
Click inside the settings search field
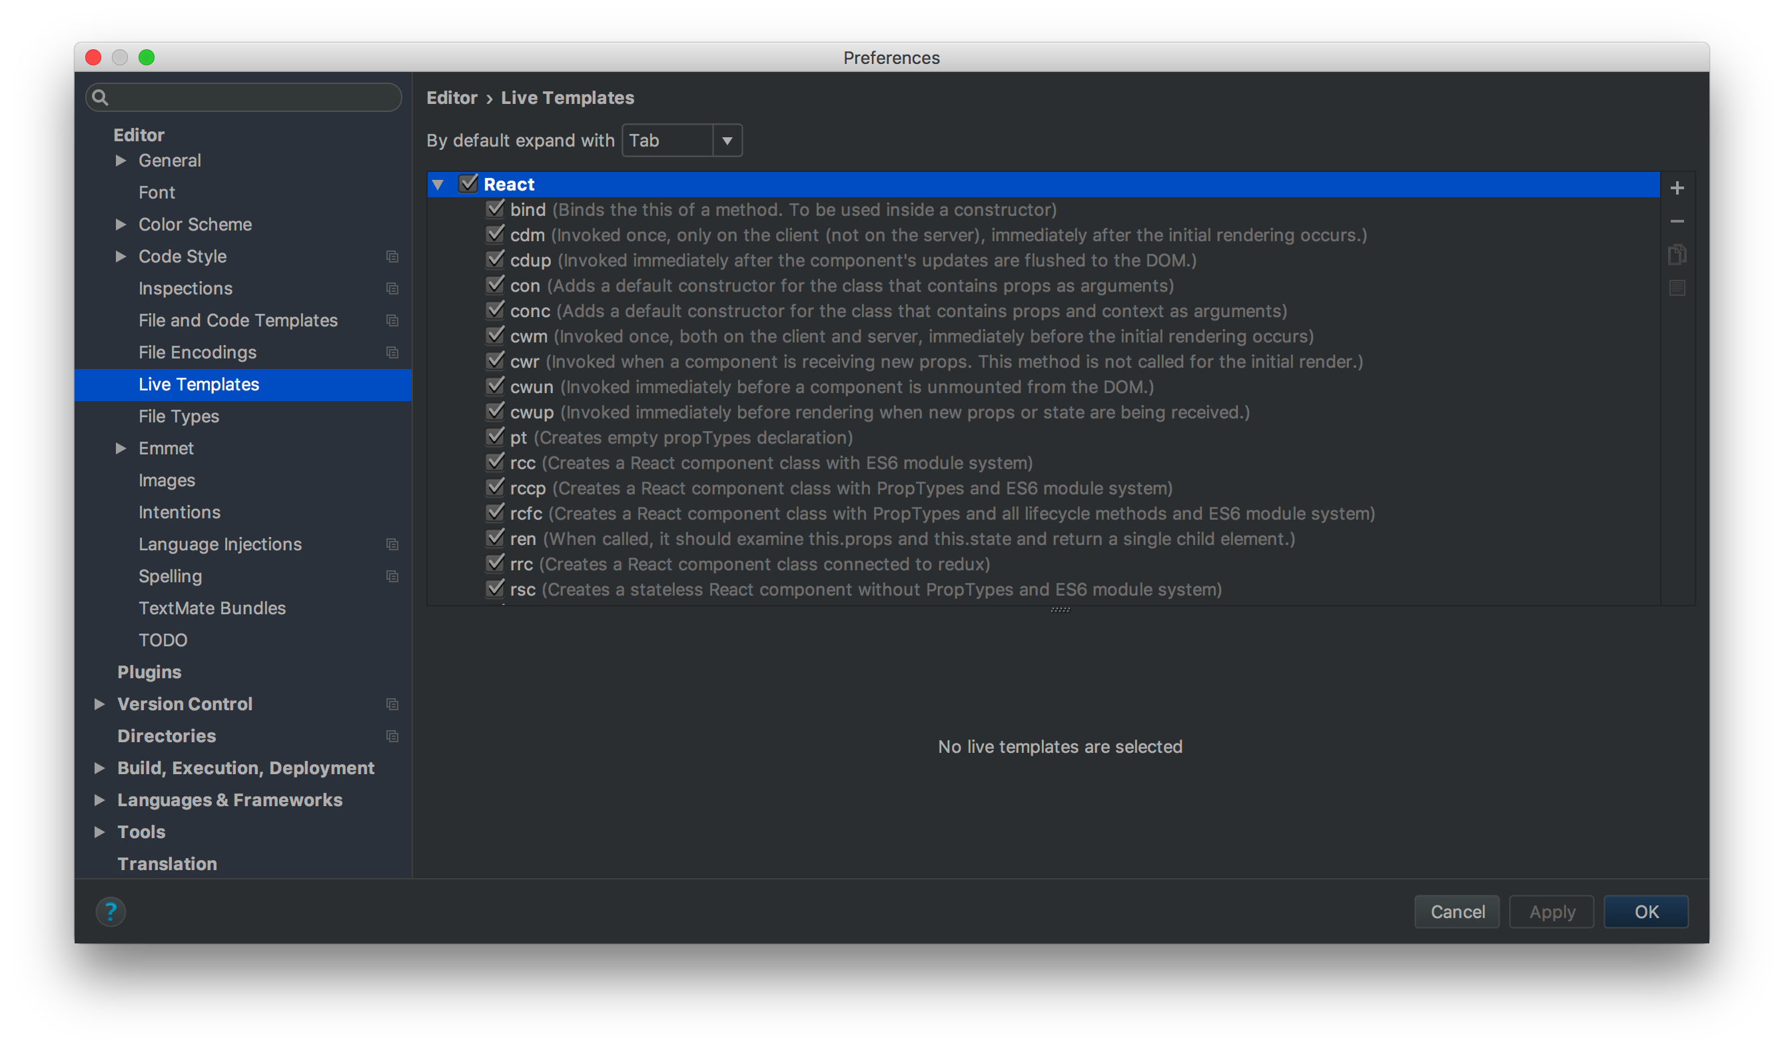[244, 97]
